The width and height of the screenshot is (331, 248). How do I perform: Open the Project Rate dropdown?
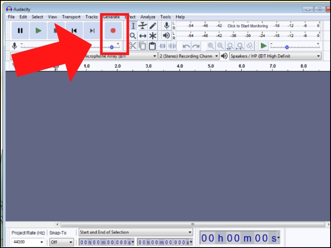click(28, 242)
